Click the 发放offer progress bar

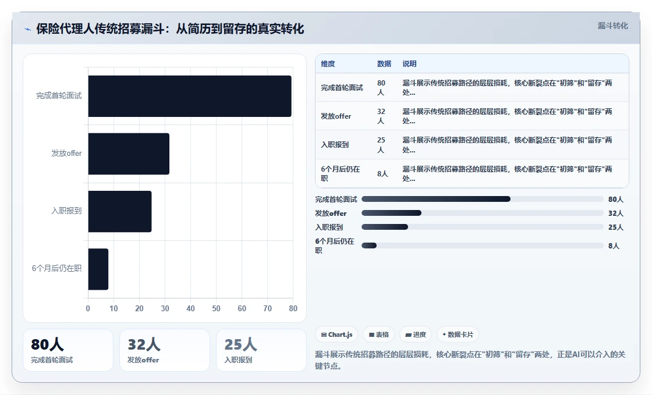[x=483, y=213]
